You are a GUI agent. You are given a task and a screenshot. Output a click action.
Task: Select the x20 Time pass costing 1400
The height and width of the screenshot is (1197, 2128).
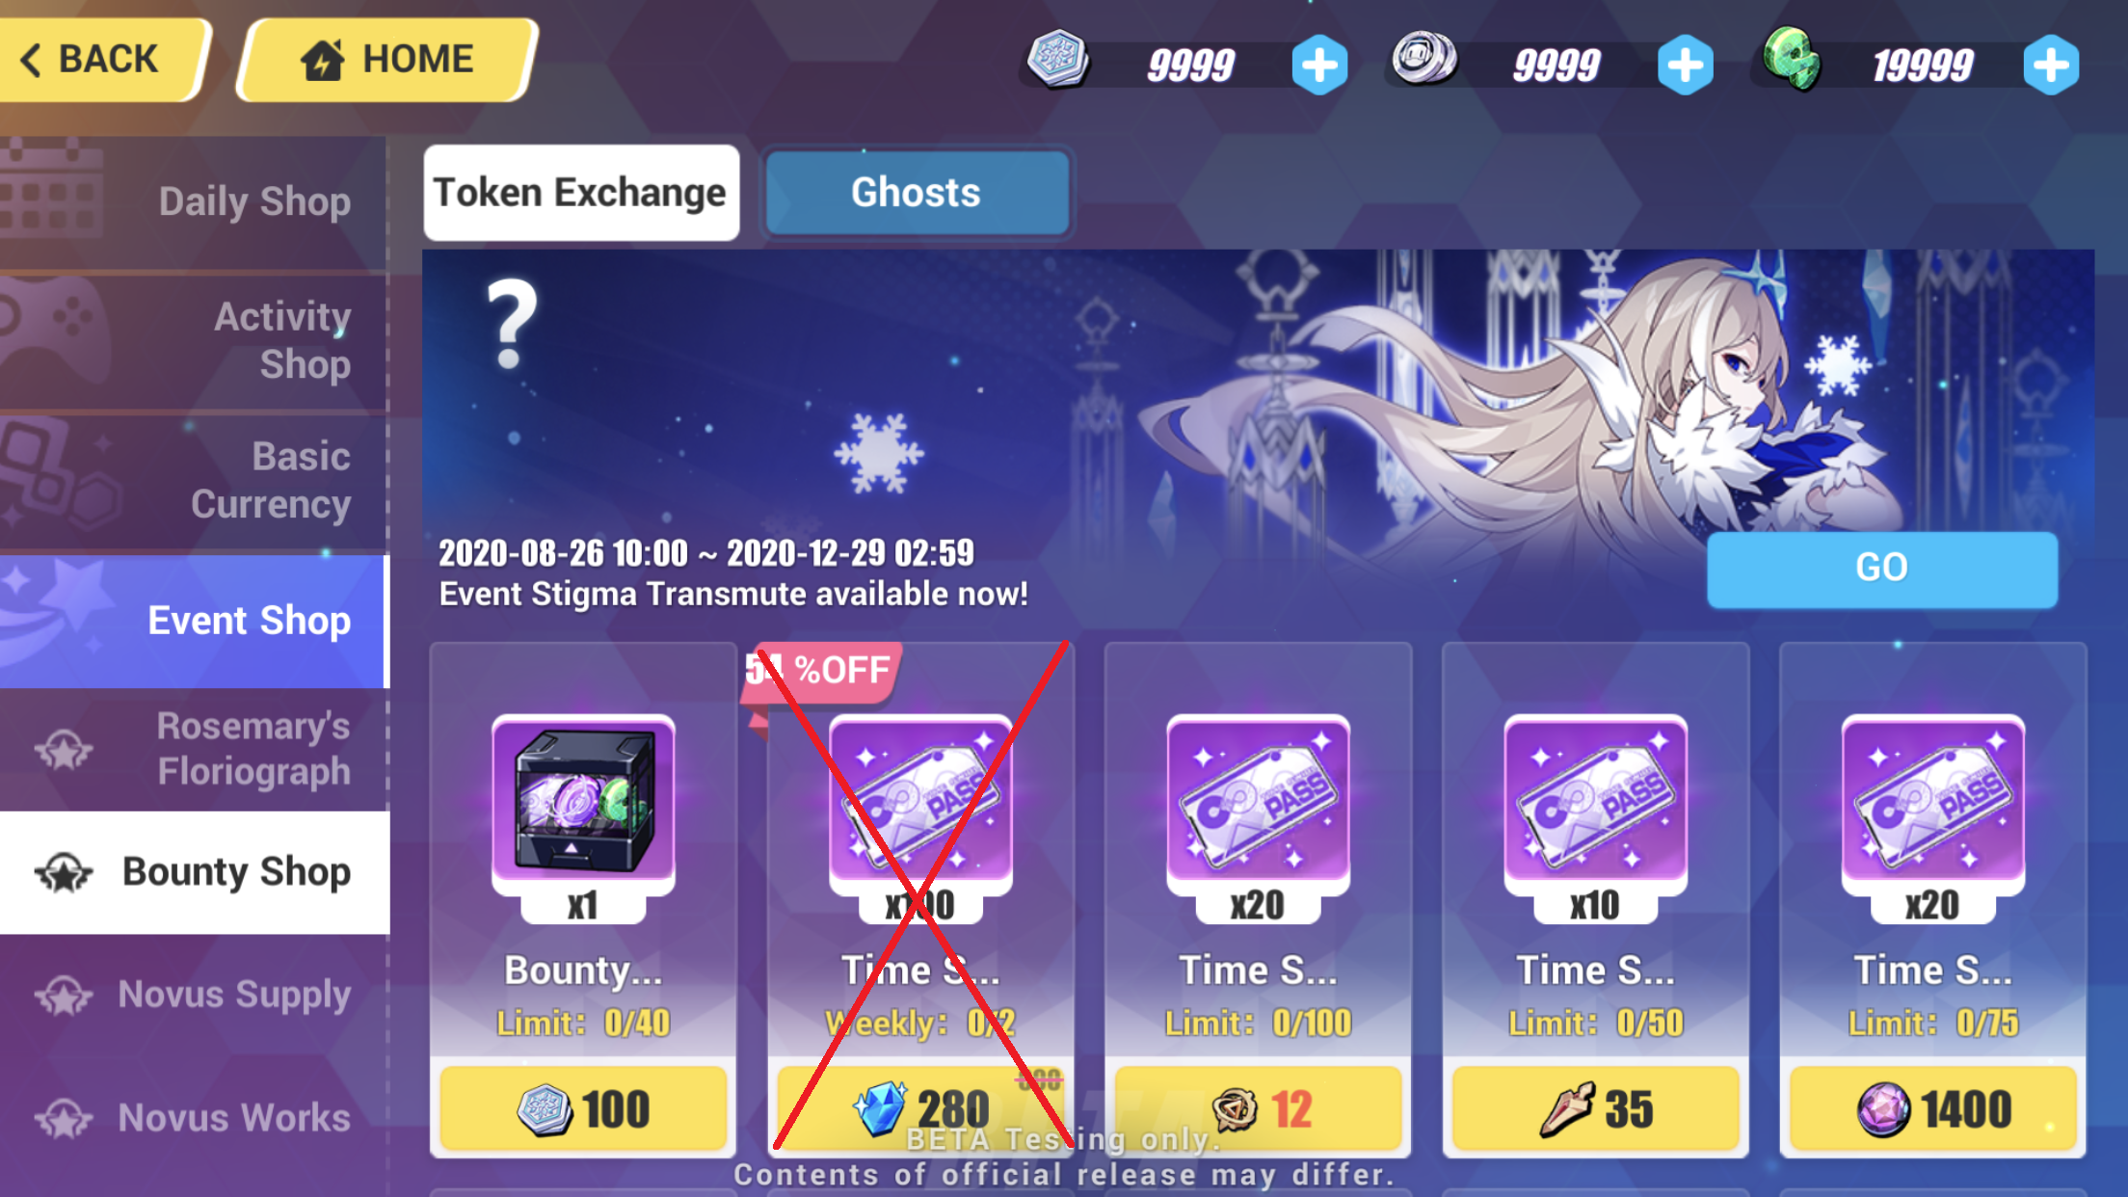click(1932, 798)
